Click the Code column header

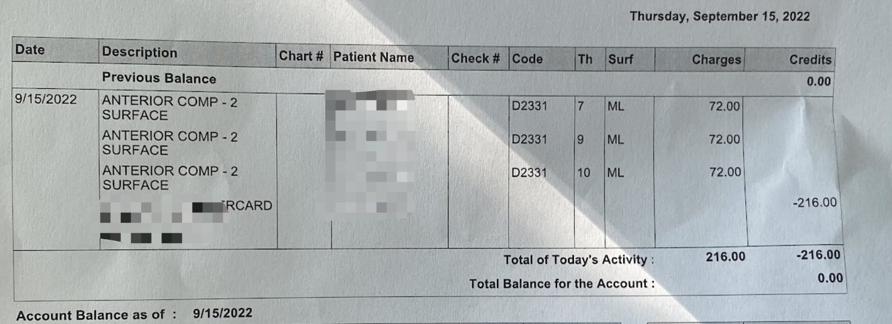[x=527, y=59]
